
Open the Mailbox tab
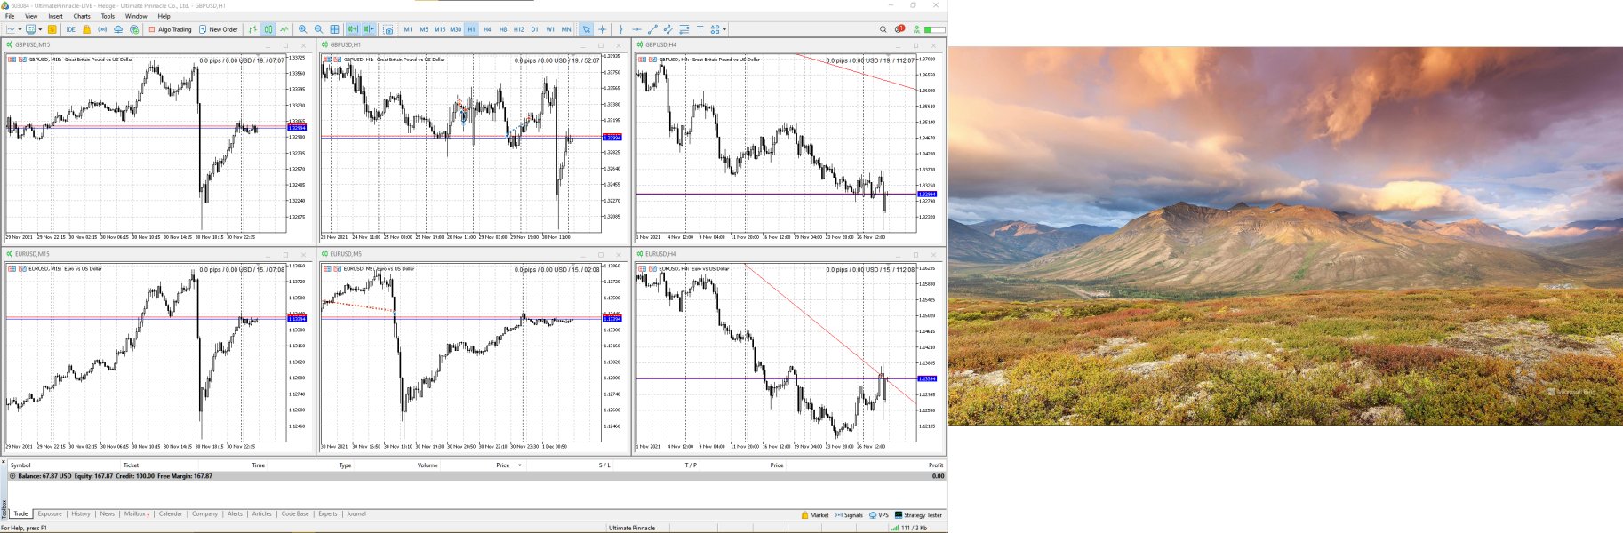(136, 514)
